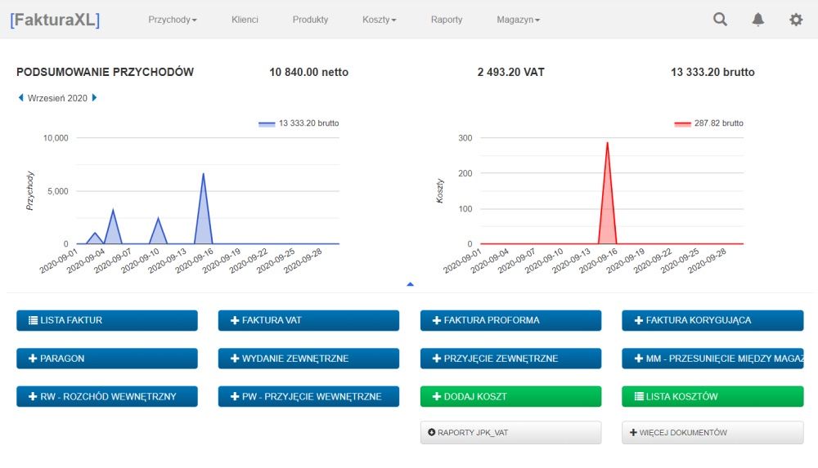Toggle the blue 13 333.20 brutto legend swatch
The height and width of the screenshot is (468, 818).
tap(267, 123)
